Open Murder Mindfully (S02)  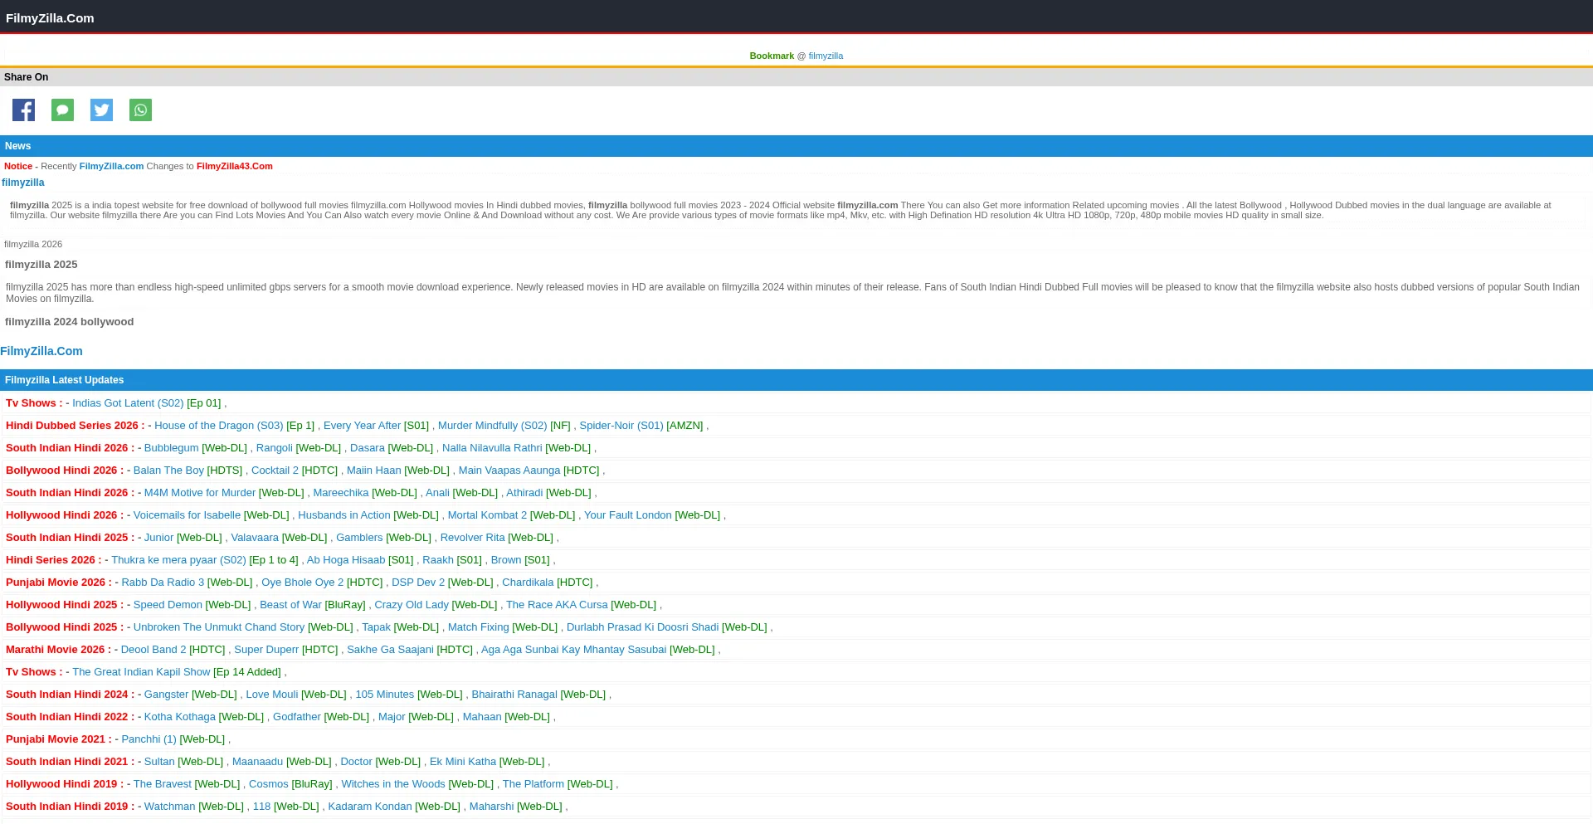click(493, 426)
